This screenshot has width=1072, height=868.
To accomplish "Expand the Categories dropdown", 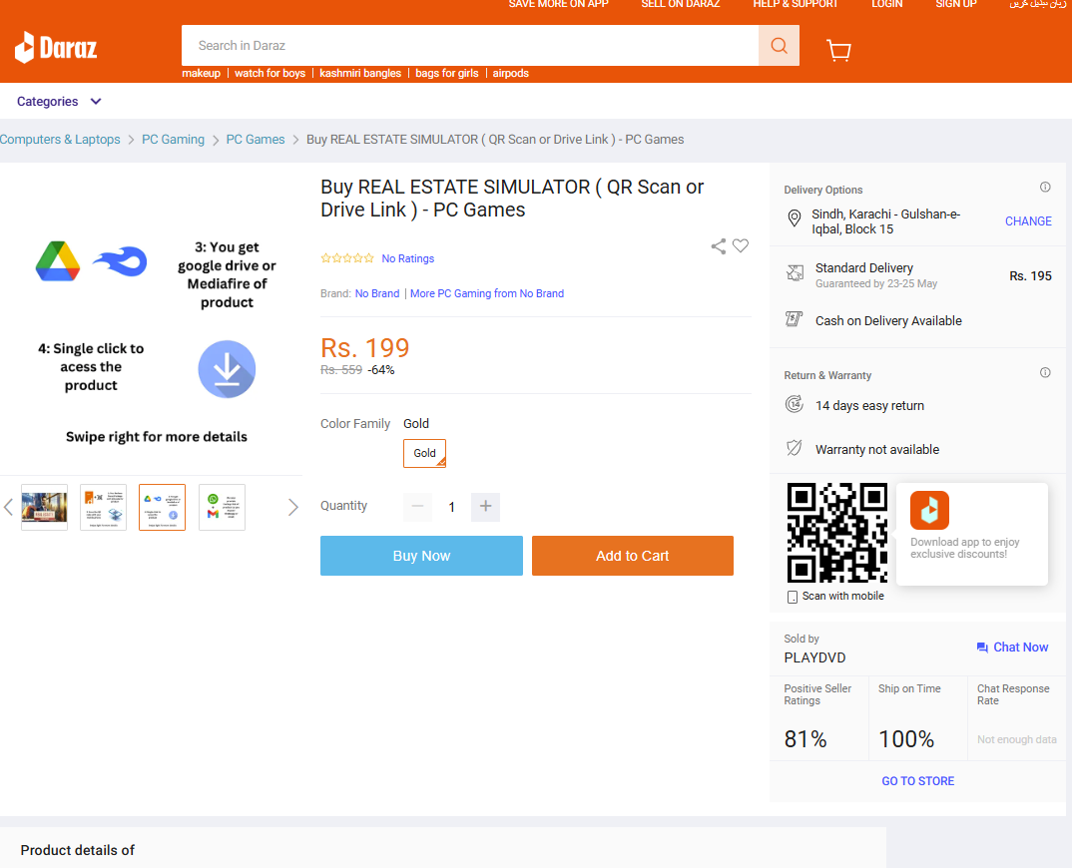I will [x=59, y=101].
